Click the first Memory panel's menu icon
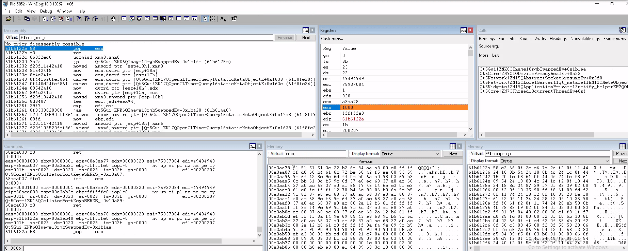This screenshot has height=251, width=628. [x=453, y=146]
